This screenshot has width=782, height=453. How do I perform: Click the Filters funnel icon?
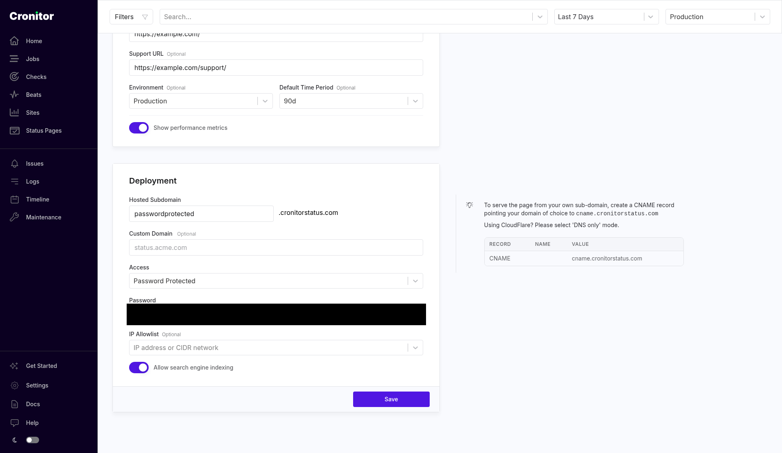click(145, 17)
